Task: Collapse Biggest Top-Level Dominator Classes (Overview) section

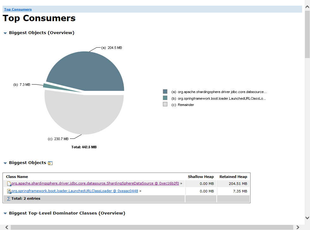Action: [x=5, y=214]
